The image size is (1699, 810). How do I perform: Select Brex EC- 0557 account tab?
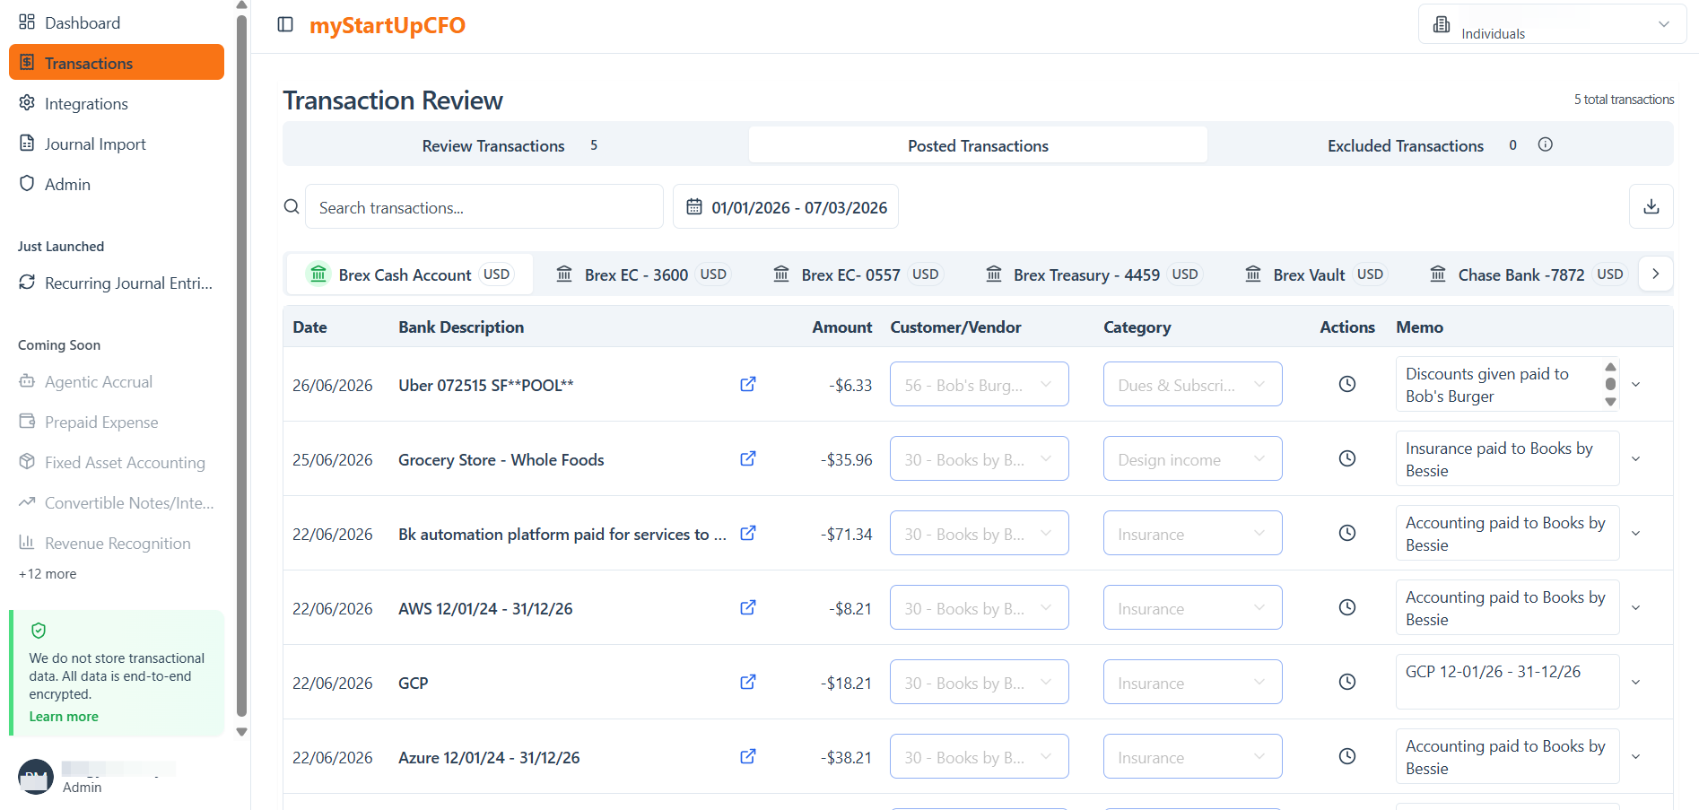[x=858, y=274]
